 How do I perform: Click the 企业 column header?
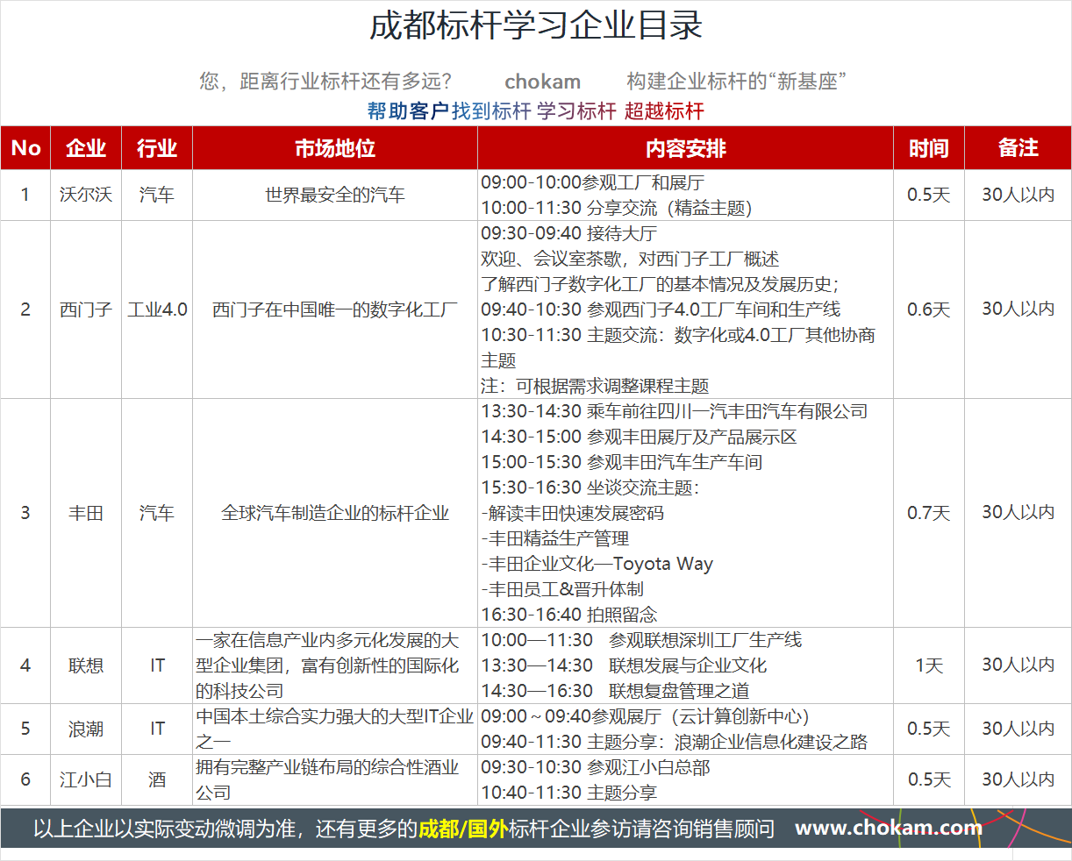click(x=86, y=148)
